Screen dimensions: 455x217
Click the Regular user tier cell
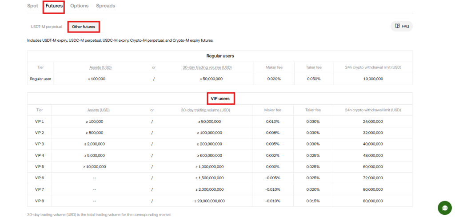click(x=40, y=79)
